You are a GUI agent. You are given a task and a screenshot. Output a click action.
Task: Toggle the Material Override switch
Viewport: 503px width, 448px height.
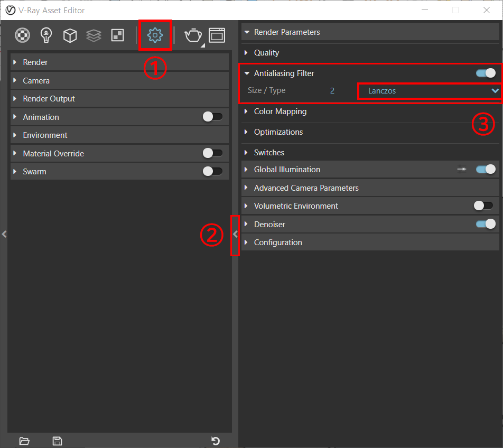coord(212,153)
